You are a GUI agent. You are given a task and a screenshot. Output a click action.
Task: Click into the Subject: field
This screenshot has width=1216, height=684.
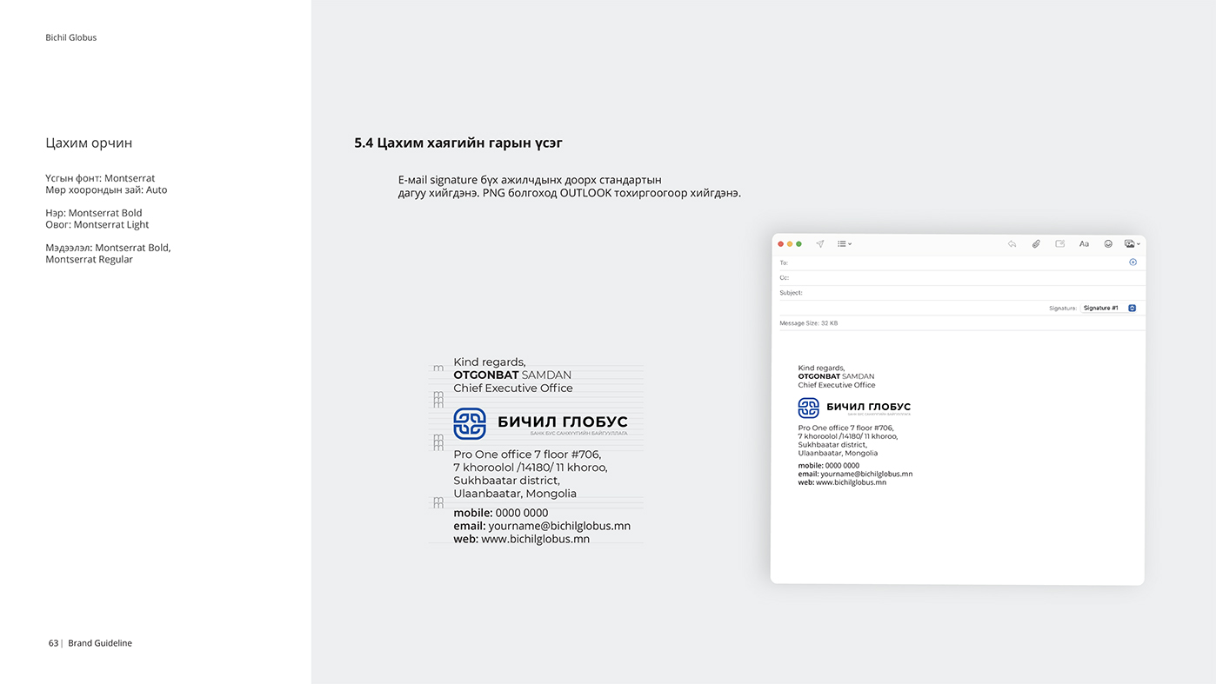[x=957, y=293]
